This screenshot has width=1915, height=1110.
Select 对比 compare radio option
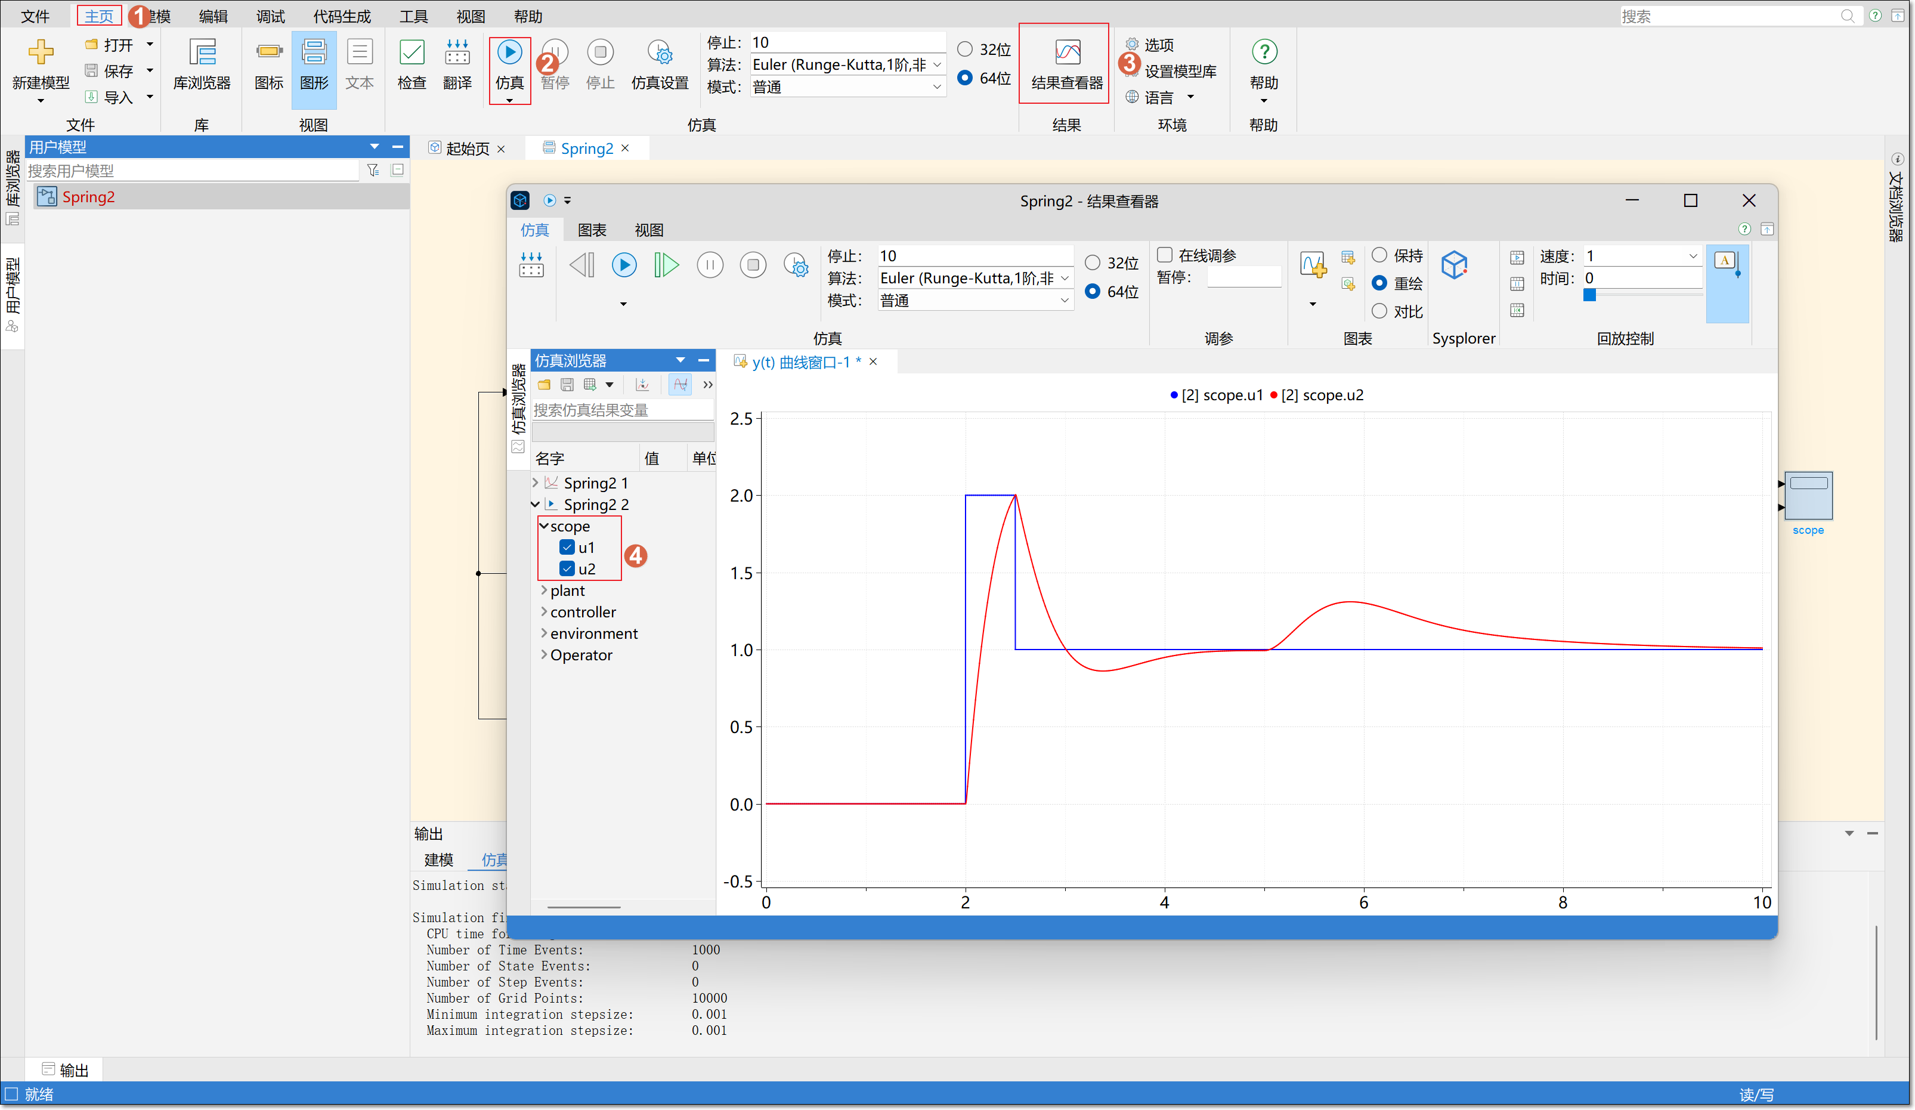[1379, 311]
